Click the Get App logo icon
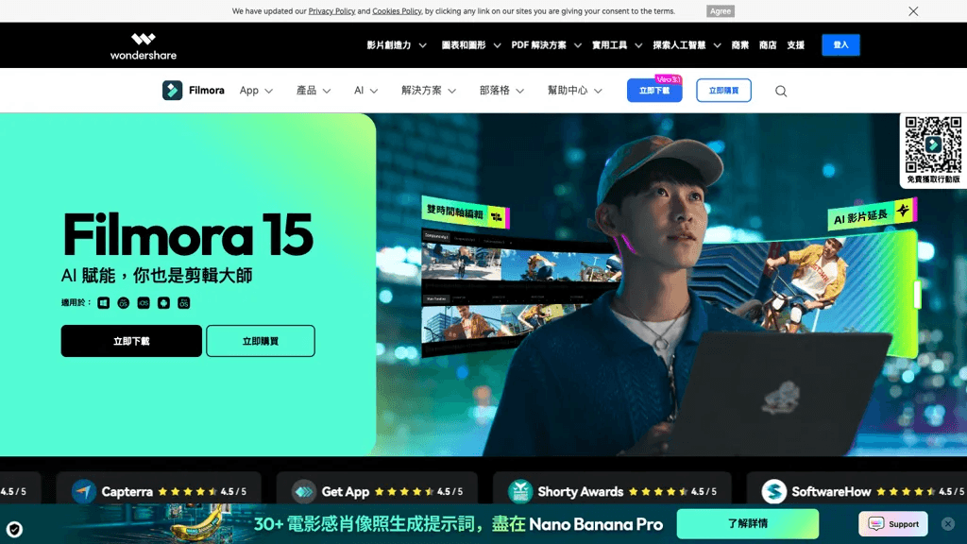The width and height of the screenshot is (967, 544). (303, 491)
